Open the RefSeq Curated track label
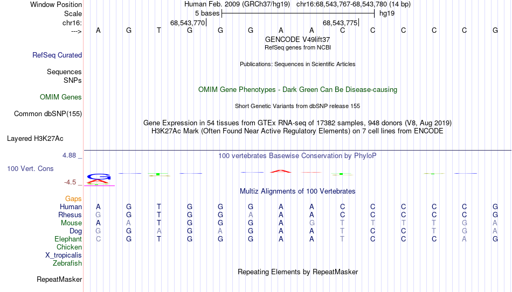The image size is (512, 292). click(57, 55)
